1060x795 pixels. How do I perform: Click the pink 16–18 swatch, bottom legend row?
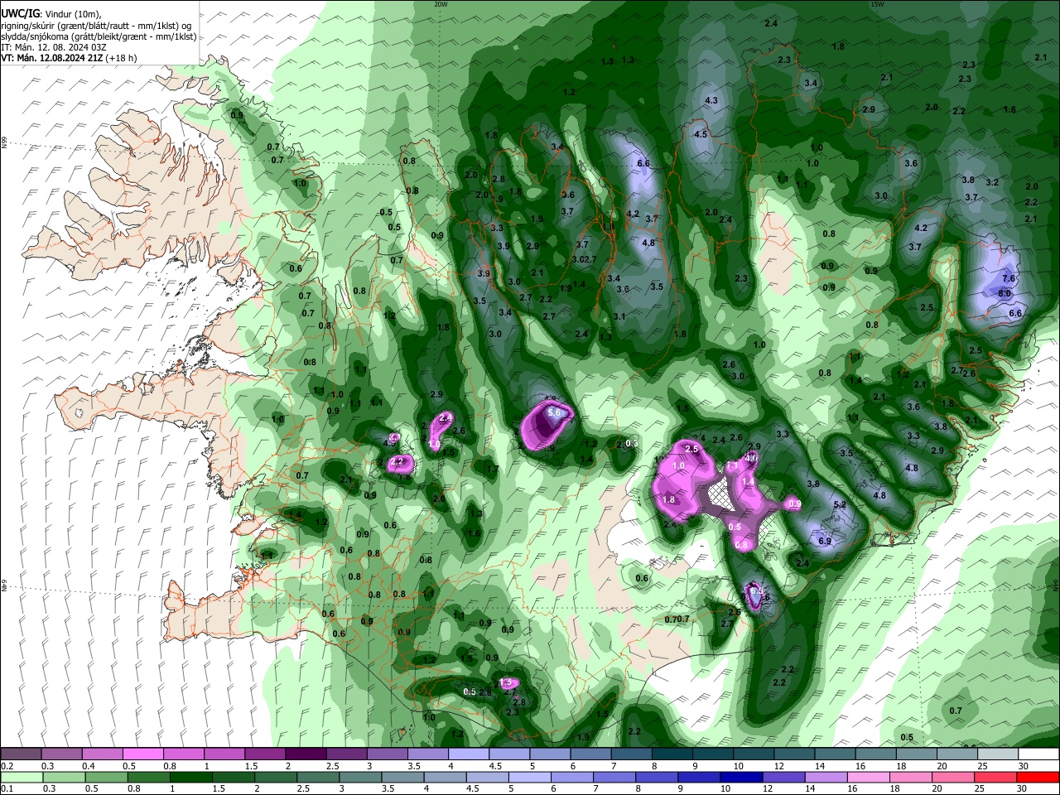click(870, 777)
